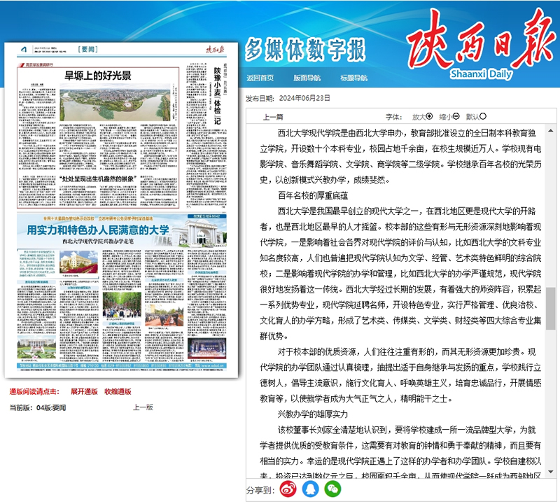Click 展开通版 to expand the full spread
The image size is (560, 504).
point(84,391)
